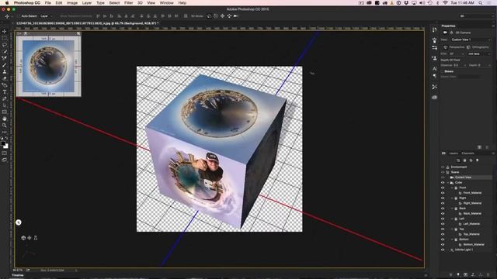Image resolution: width=497 pixels, height=279 pixels.
Task: Enable the Stereo checkbox in Properties
Action: coord(443,71)
